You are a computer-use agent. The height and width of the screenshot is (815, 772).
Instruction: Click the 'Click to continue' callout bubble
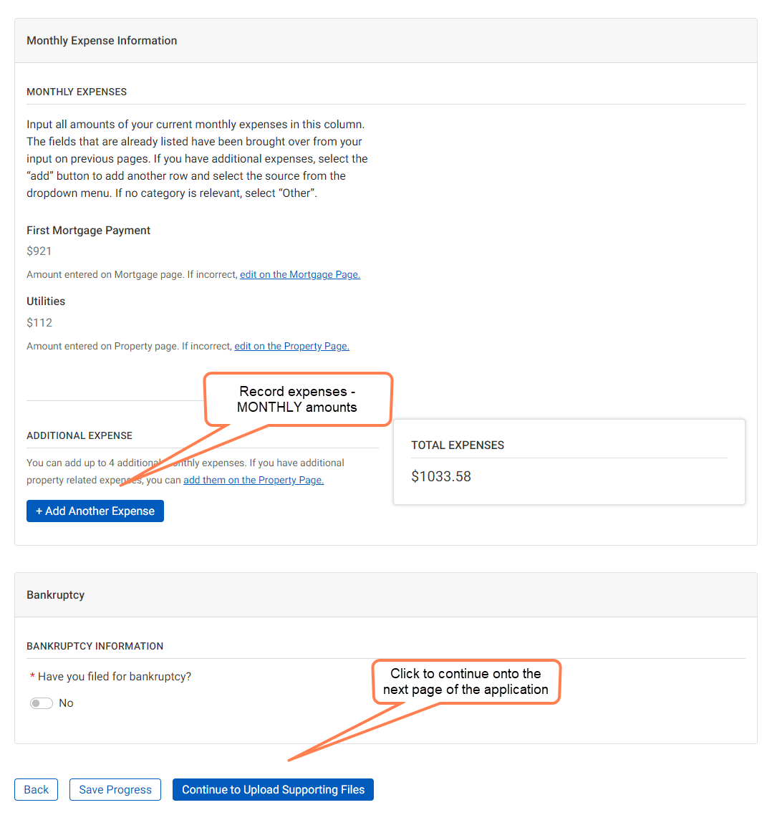(465, 682)
